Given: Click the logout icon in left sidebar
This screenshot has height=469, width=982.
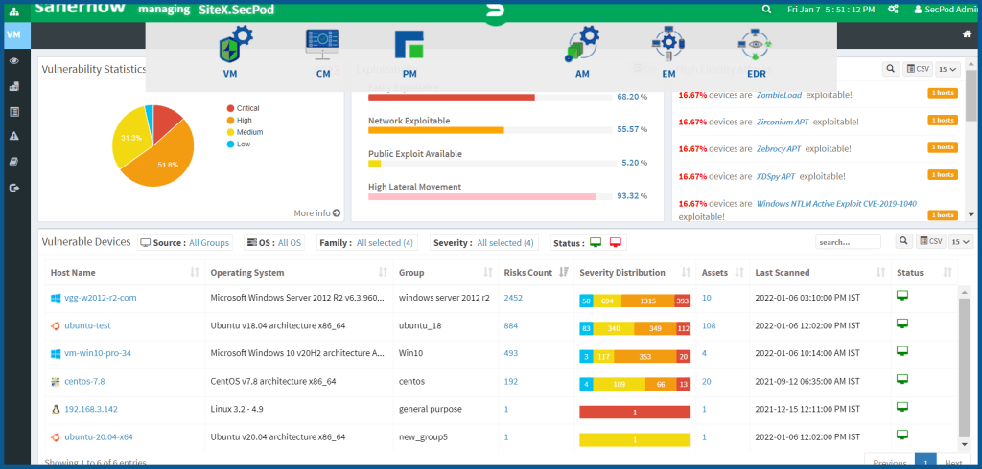Looking at the screenshot, I should point(13,189).
